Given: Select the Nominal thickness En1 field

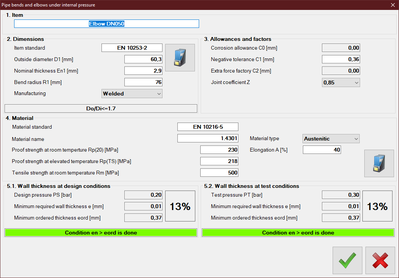Looking at the screenshot, I should pos(143,71).
